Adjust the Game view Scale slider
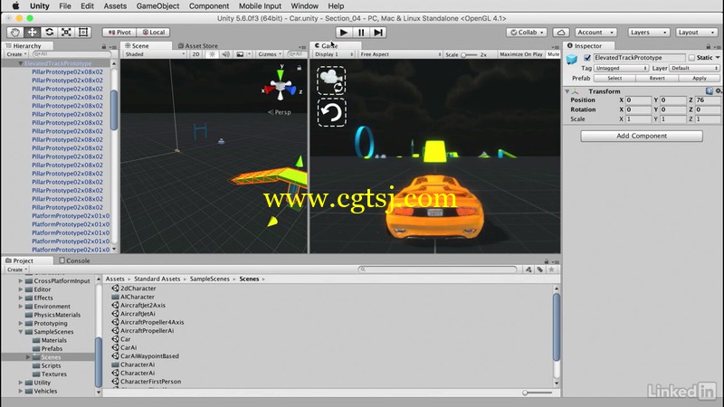Image resolution: width=724 pixels, height=407 pixels. pos(469,54)
